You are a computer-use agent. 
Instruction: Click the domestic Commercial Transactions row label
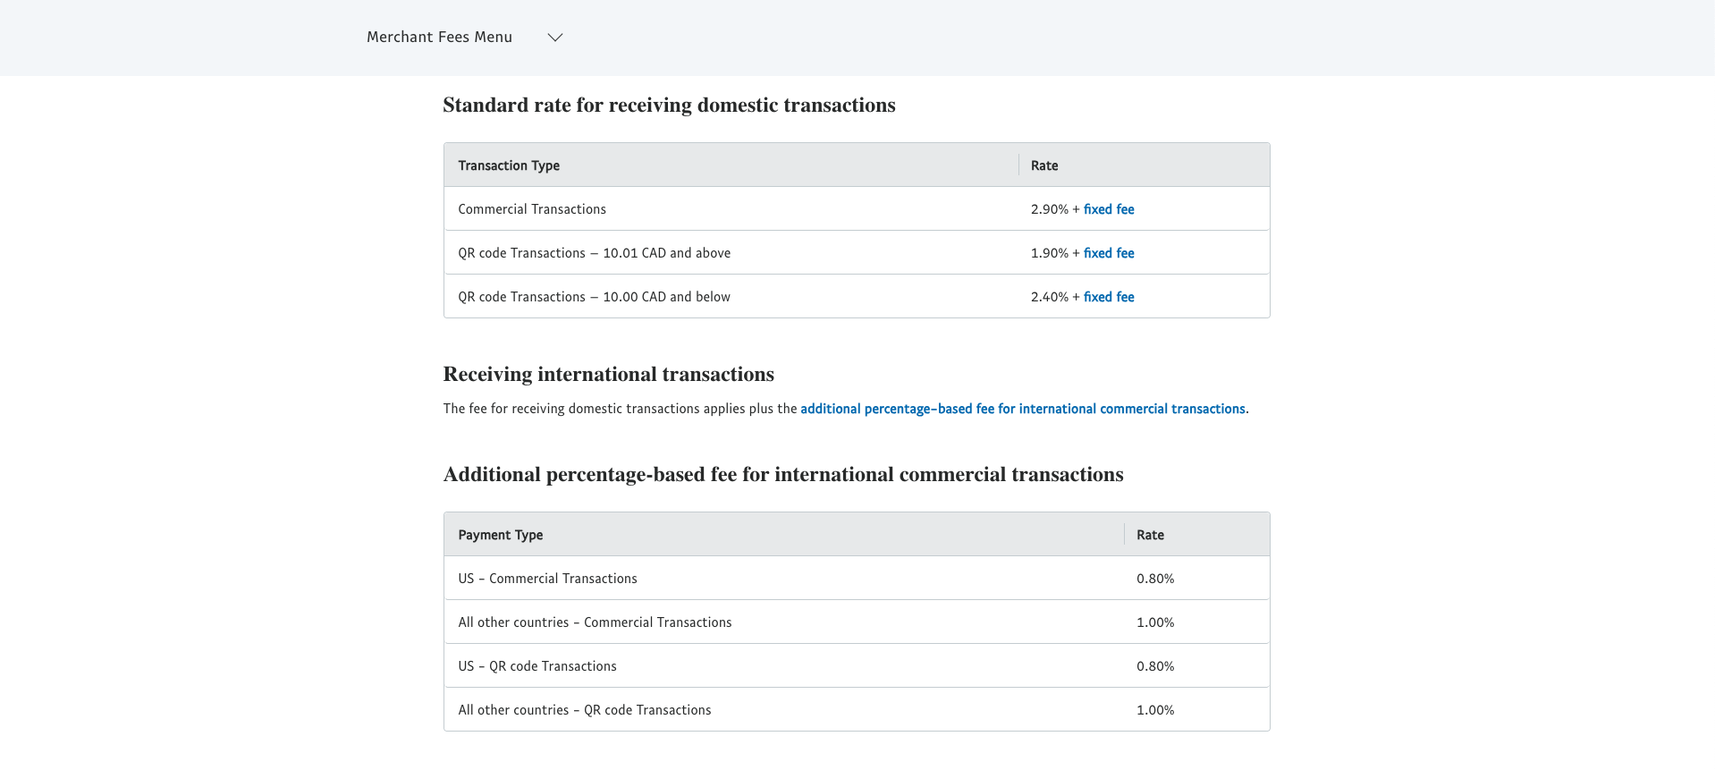click(532, 209)
